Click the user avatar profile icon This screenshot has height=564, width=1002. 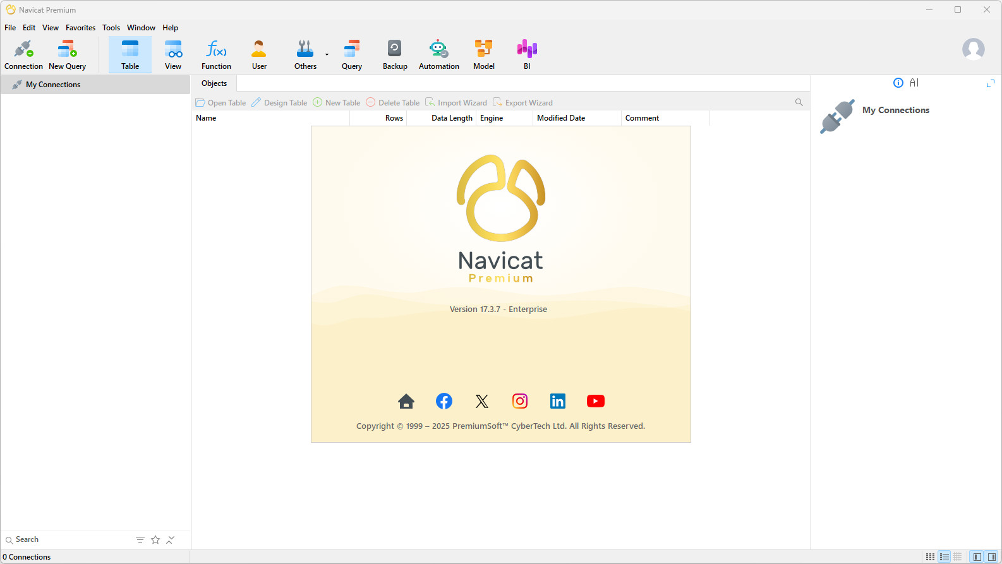pos(973,49)
